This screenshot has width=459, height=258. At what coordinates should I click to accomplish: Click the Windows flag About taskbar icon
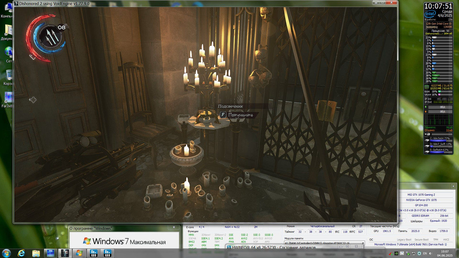(79, 253)
